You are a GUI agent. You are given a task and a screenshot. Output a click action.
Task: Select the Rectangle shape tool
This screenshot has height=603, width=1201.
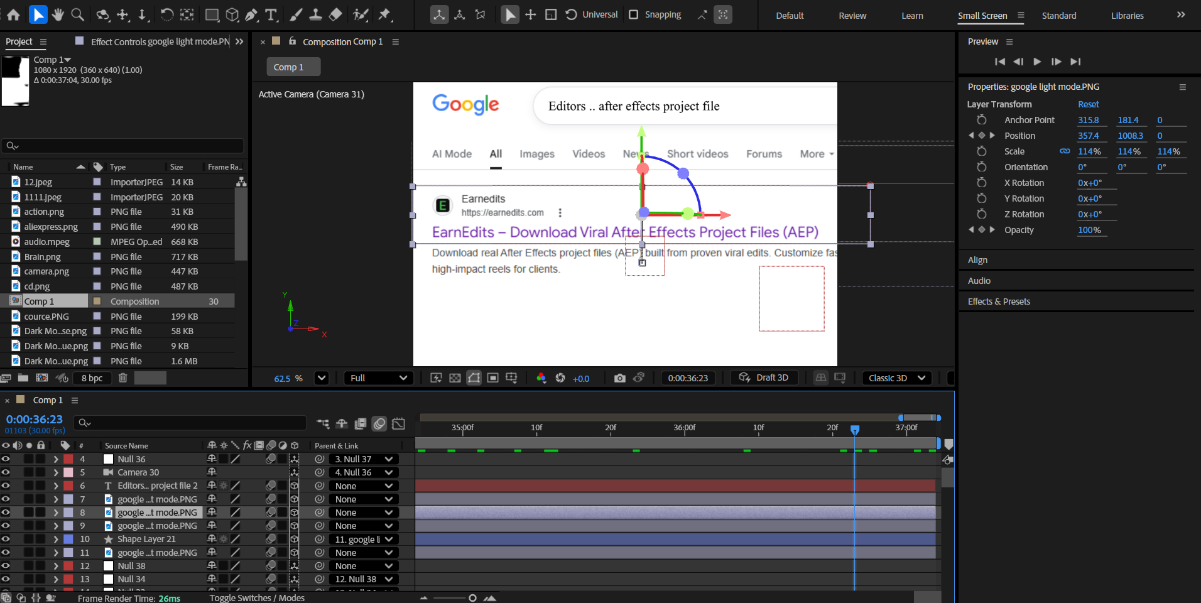pyautogui.click(x=212, y=14)
